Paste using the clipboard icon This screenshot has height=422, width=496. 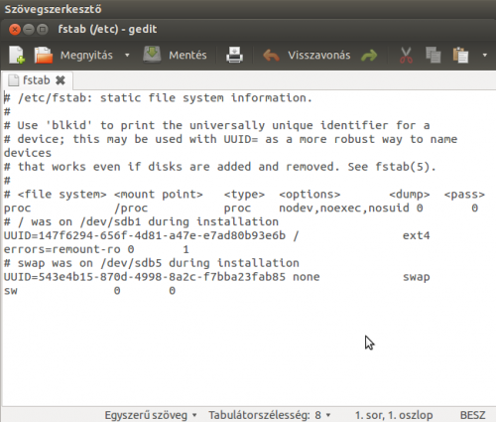pos(460,55)
